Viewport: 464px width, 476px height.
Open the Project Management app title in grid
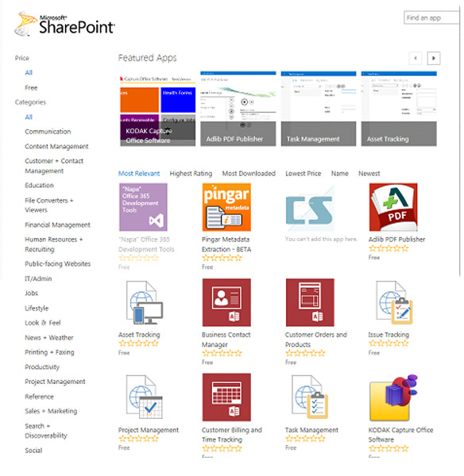(149, 430)
